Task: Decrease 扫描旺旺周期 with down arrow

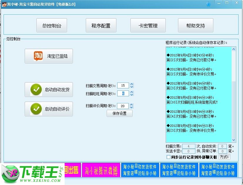Action: coord(132,95)
